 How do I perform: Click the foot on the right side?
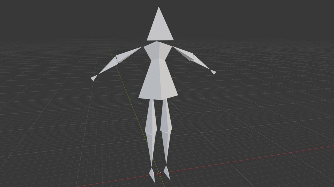click(166, 172)
